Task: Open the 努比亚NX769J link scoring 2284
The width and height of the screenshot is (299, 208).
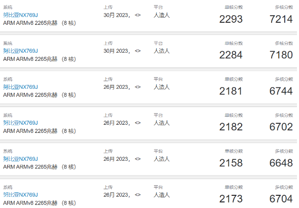Action: [20, 51]
